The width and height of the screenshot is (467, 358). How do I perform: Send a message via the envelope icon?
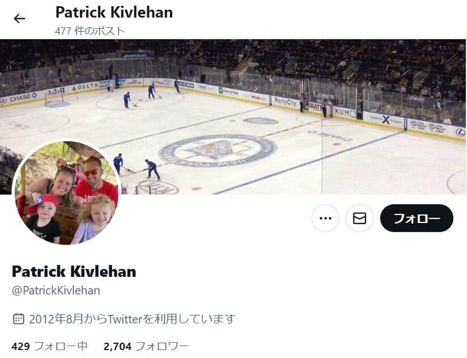[x=360, y=218]
